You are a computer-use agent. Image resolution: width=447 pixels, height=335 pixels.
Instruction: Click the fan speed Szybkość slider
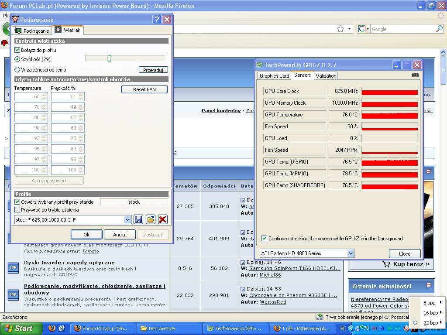(109, 59)
